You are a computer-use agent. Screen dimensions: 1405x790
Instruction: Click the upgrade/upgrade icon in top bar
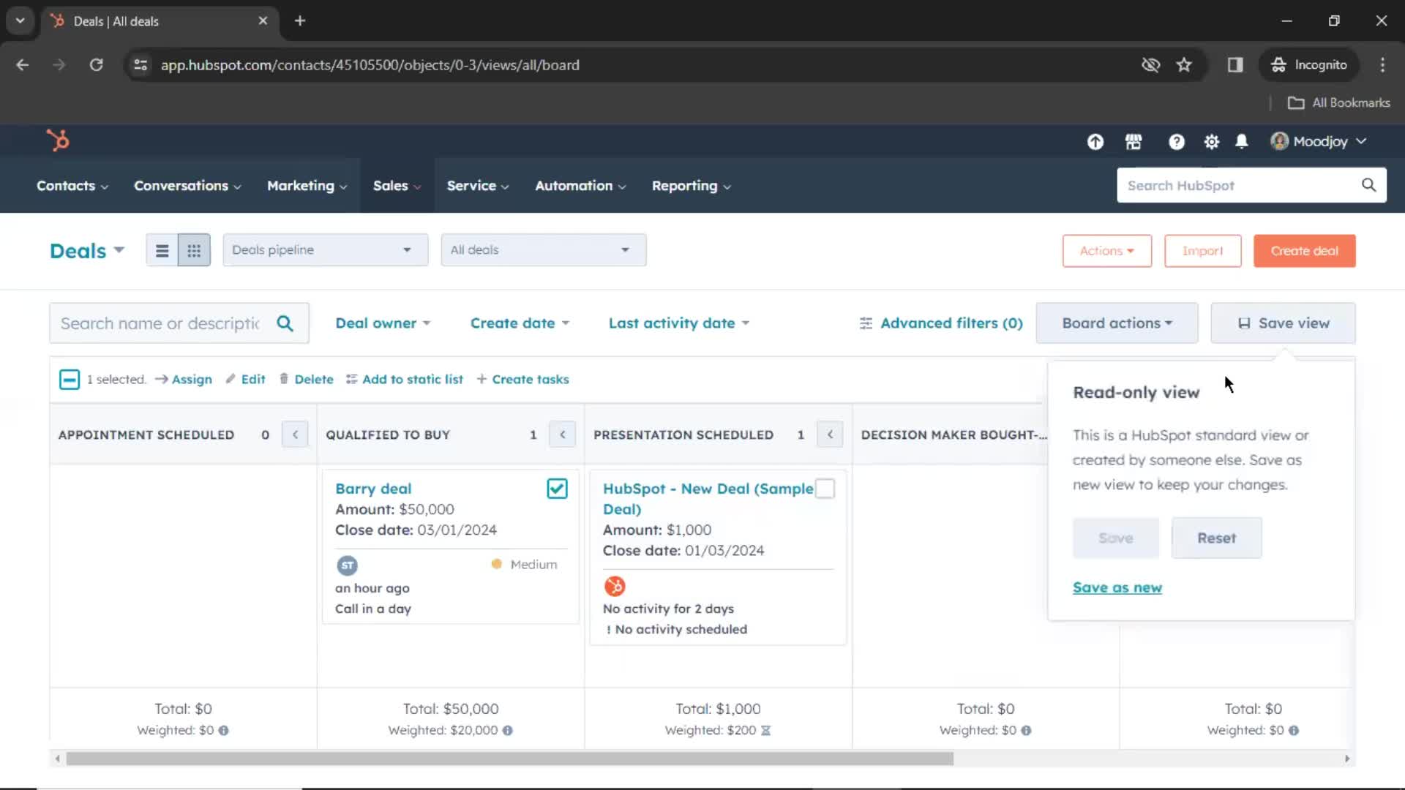tap(1095, 142)
